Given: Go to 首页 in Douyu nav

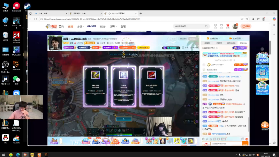Looking at the screenshot, I should coord(61,27).
